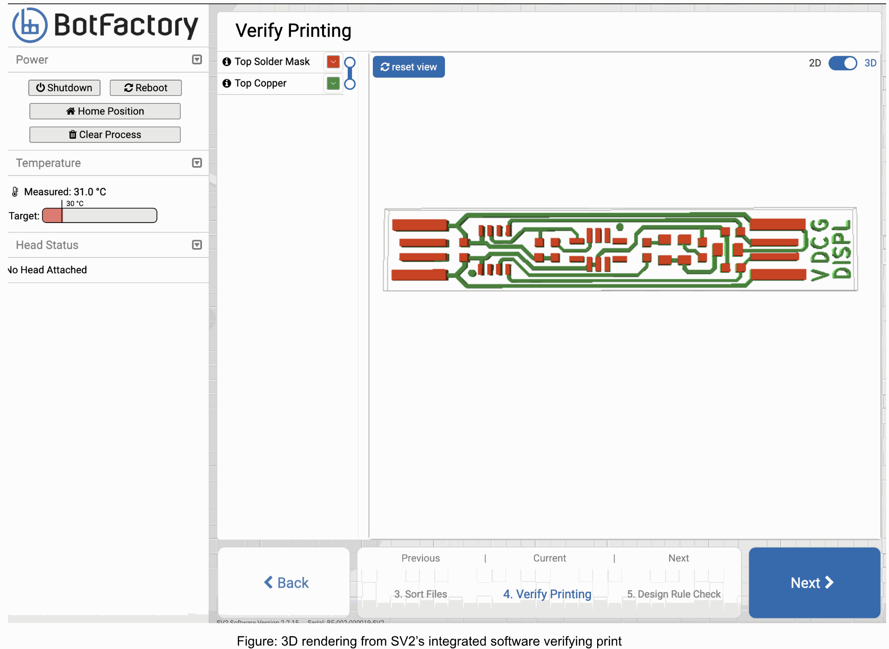Go to step 5. Design Rule Check
889x649 pixels.
coord(673,594)
